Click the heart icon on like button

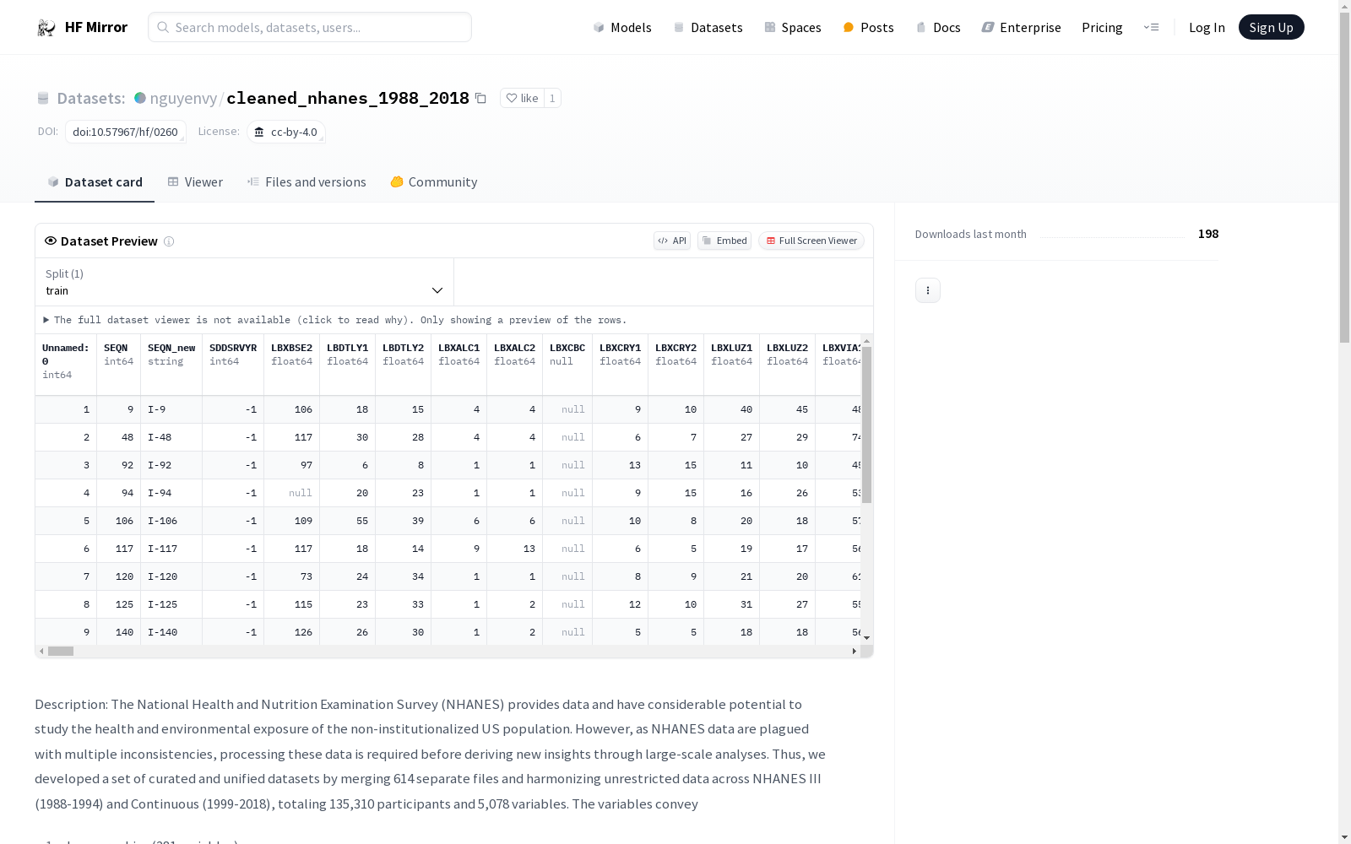point(511,98)
